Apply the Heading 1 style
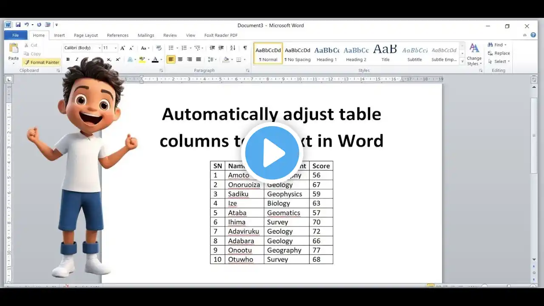The image size is (544, 306). [326, 54]
